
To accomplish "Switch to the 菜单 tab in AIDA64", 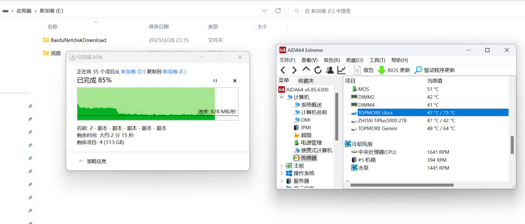I will [283, 81].
